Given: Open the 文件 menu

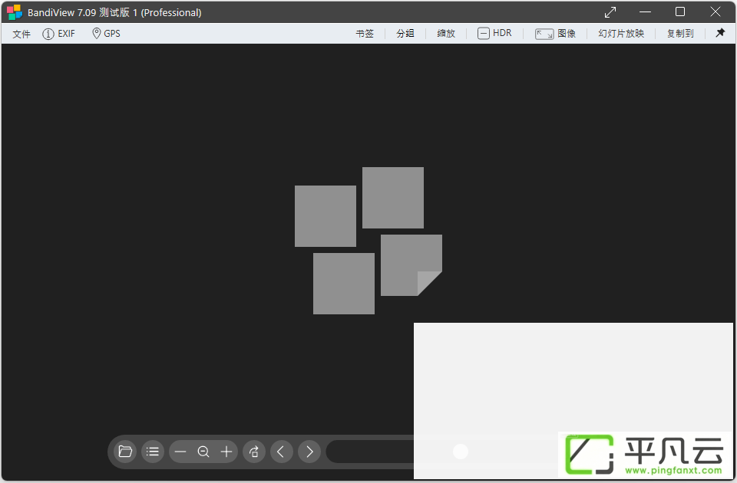Looking at the screenshot, I should point(21,34).
